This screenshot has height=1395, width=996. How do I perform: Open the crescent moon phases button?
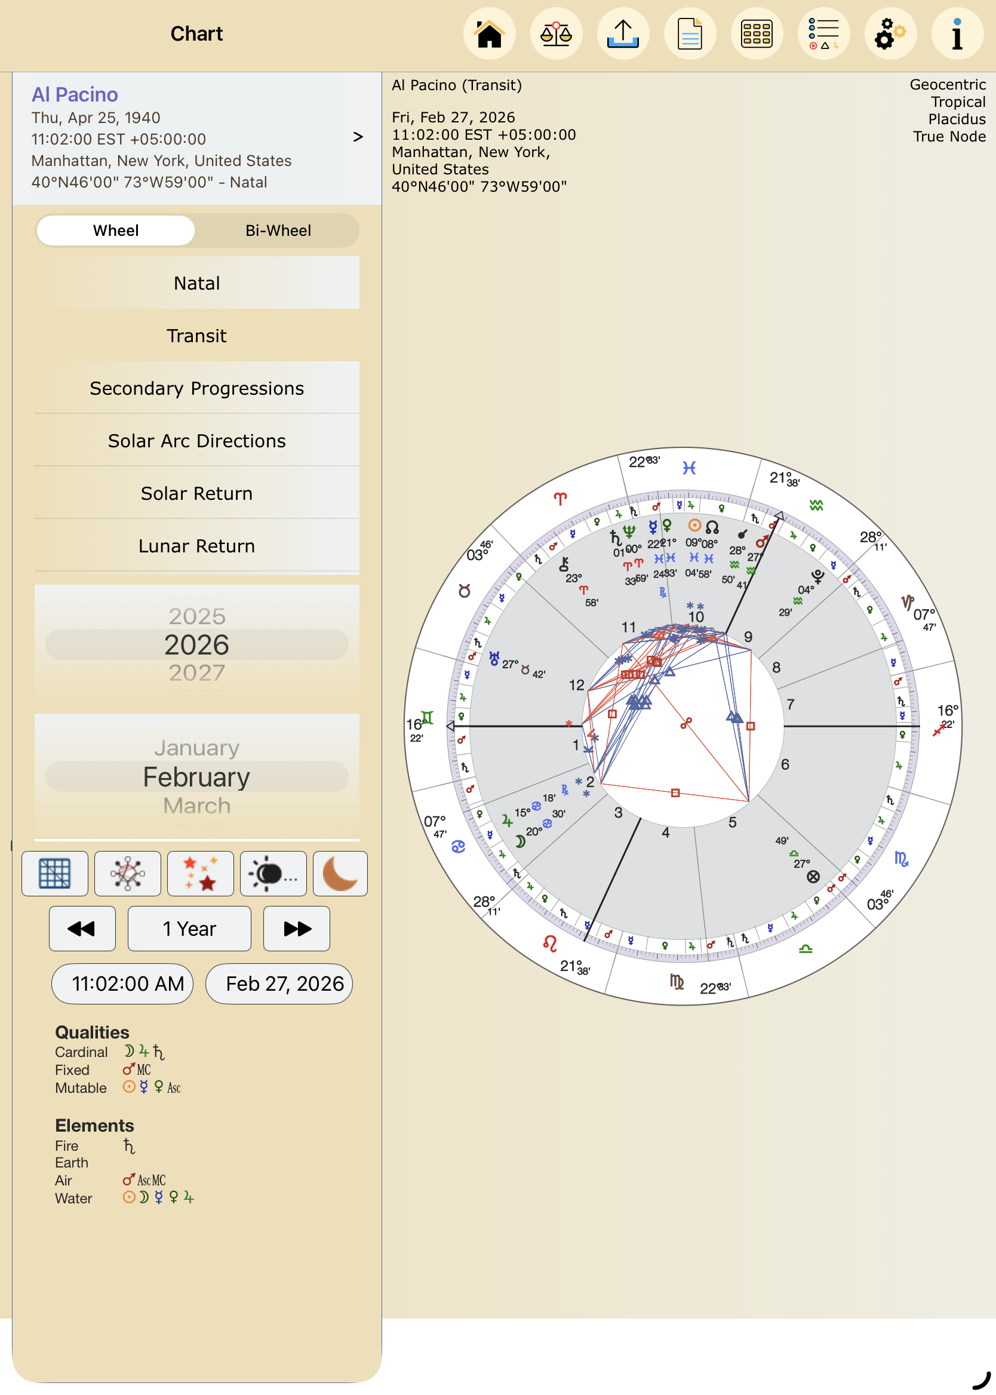340,873
